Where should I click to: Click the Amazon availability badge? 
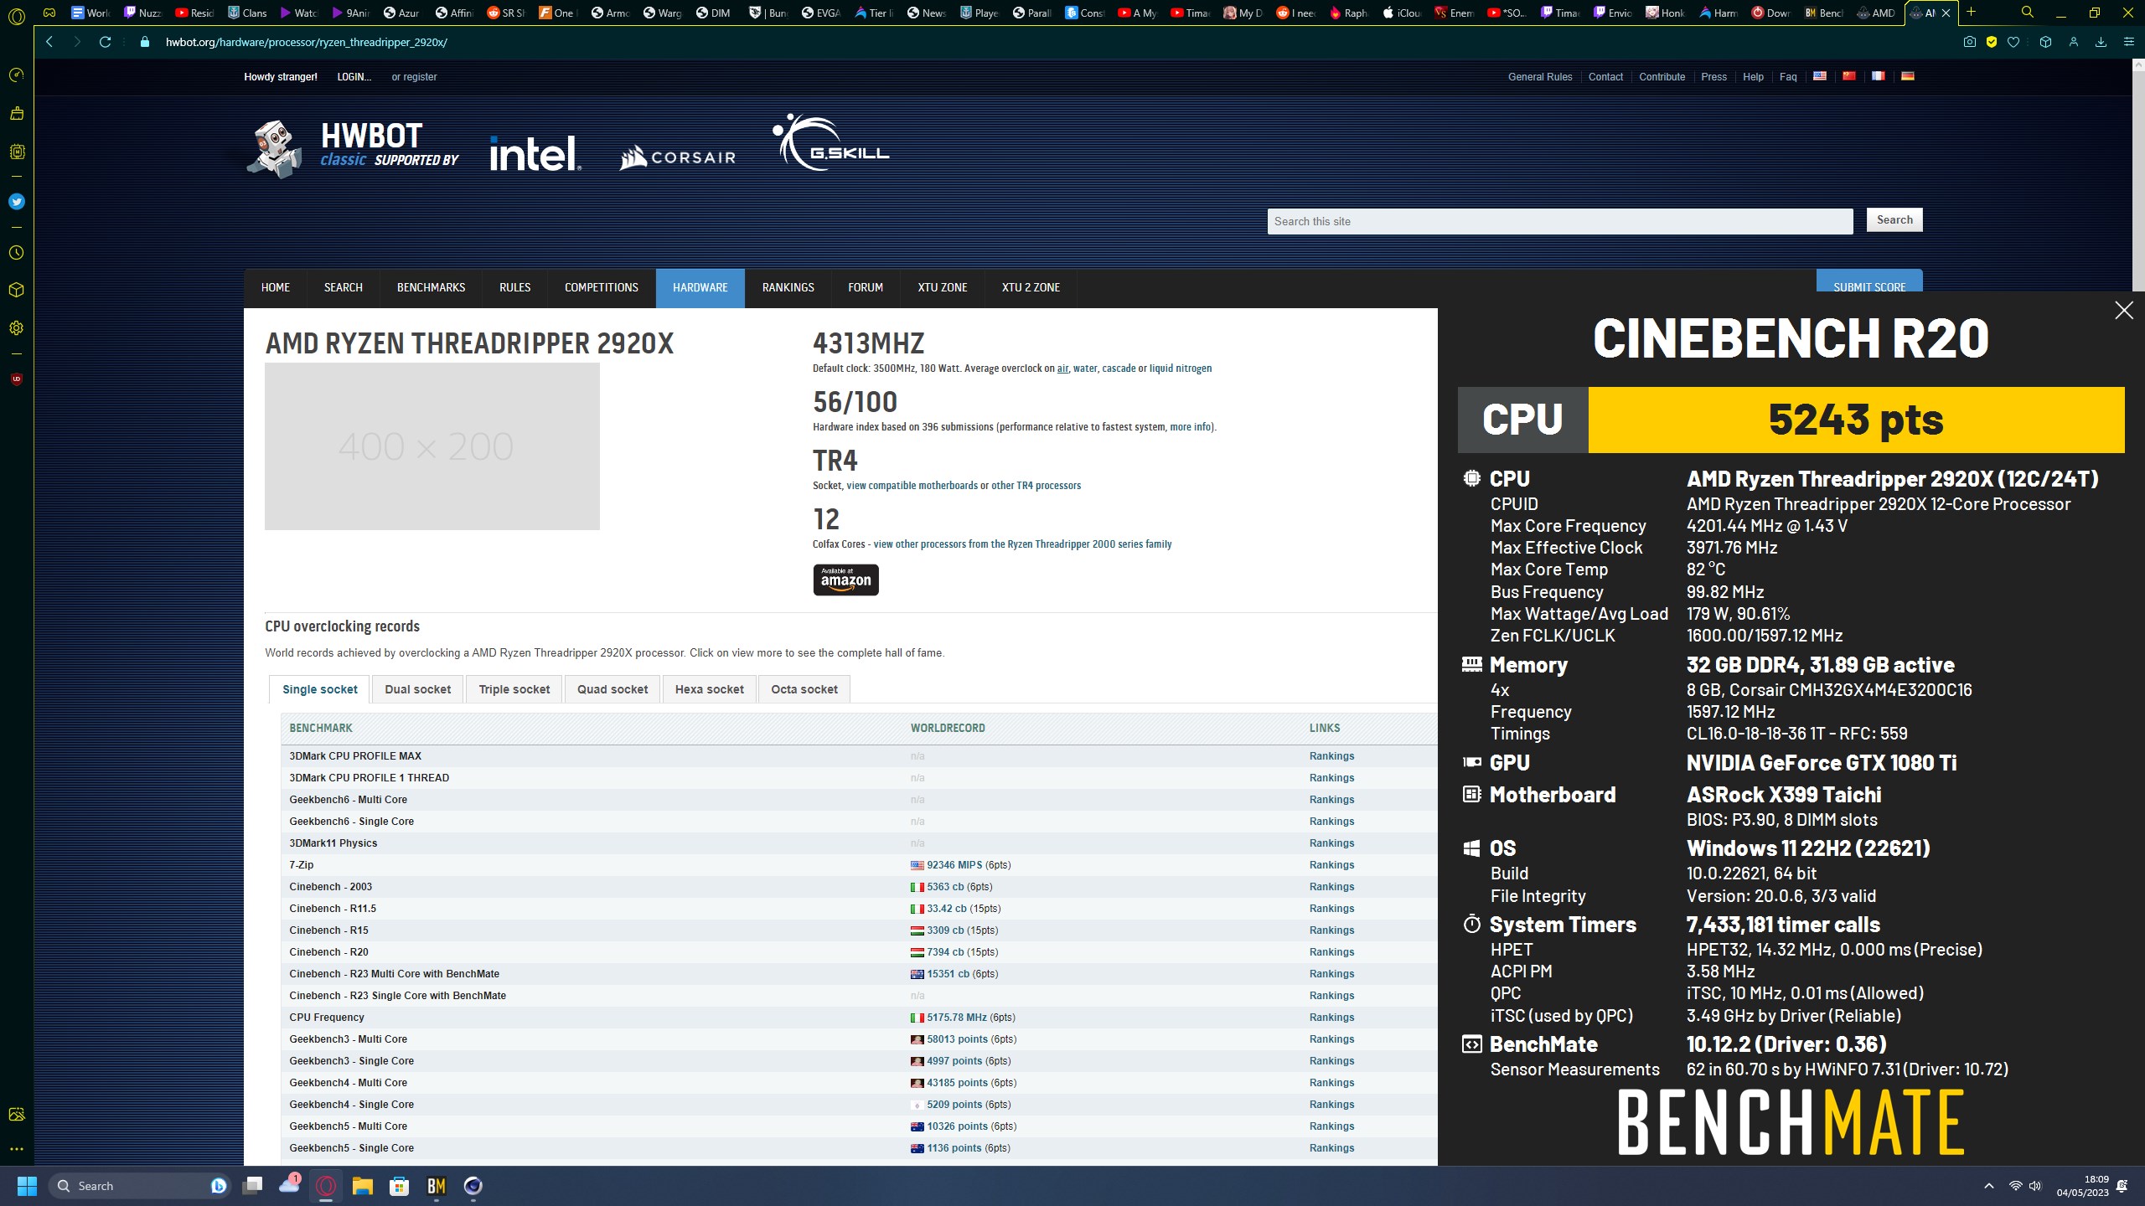pos(845,580)
